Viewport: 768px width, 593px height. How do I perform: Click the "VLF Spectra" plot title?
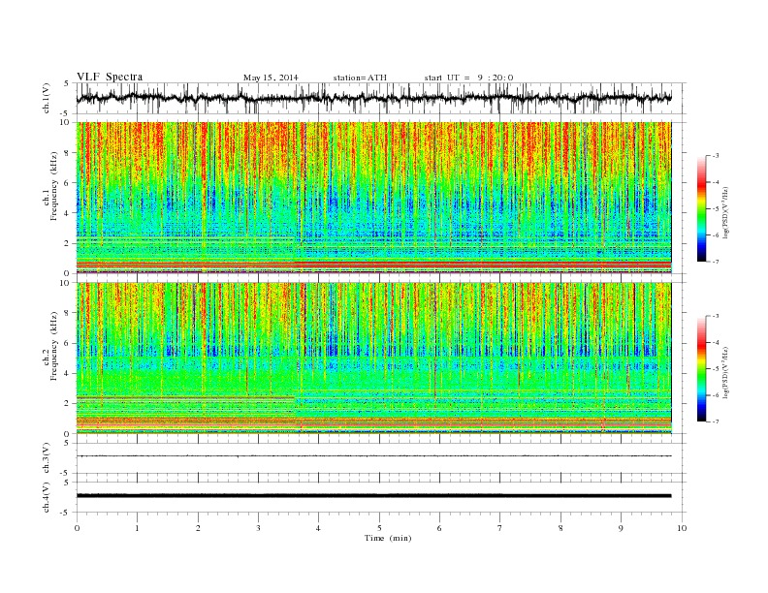[x=110, y=77]
